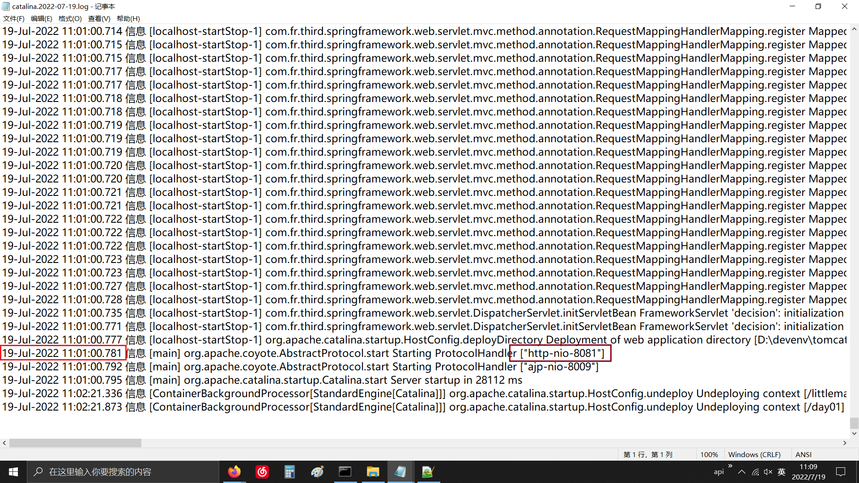Click the text Server startup in 28112 ms
This screenshot has height=483, width=859.
(x=456, y=380)
